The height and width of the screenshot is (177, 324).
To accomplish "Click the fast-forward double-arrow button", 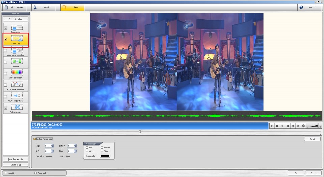I will 293,126.
